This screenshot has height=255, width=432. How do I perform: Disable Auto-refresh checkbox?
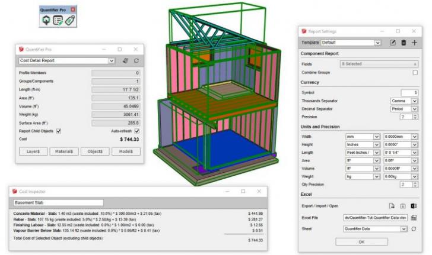point(137,131)
